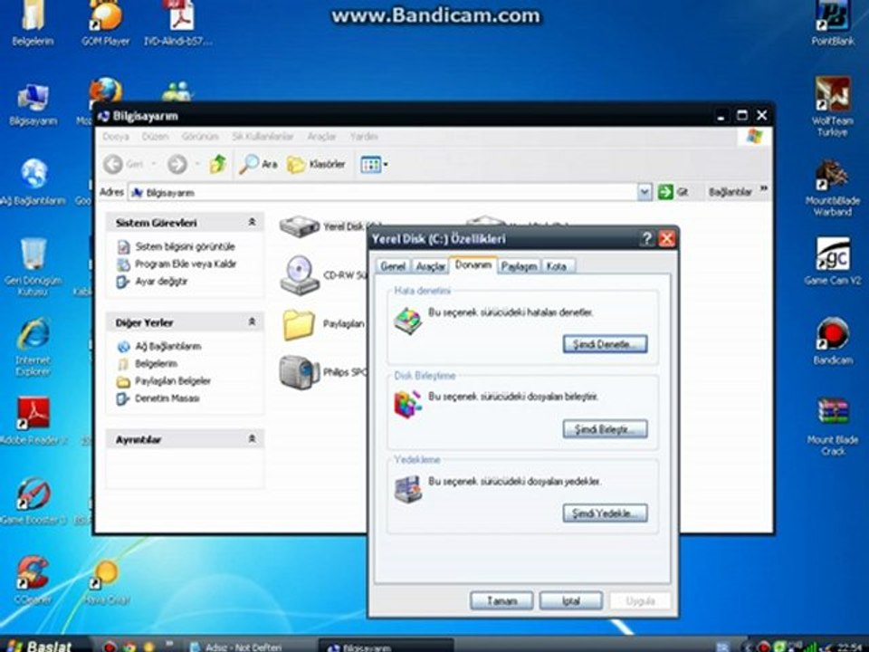869x652 pixels.
Task: Click the Şimdi Yedekle button
Action: point(606,513)
